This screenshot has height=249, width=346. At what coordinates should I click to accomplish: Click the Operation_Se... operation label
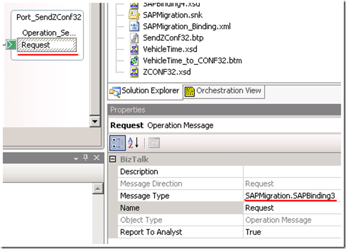[49, 33]
